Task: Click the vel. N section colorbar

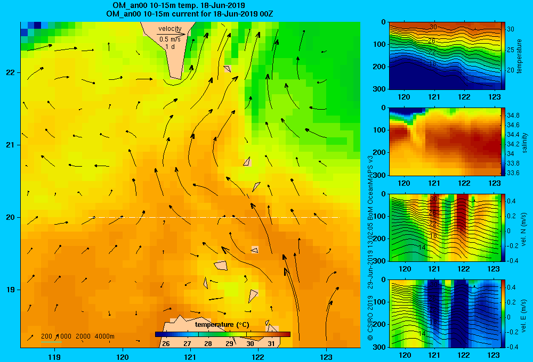Action: click(x=503, y=227)
